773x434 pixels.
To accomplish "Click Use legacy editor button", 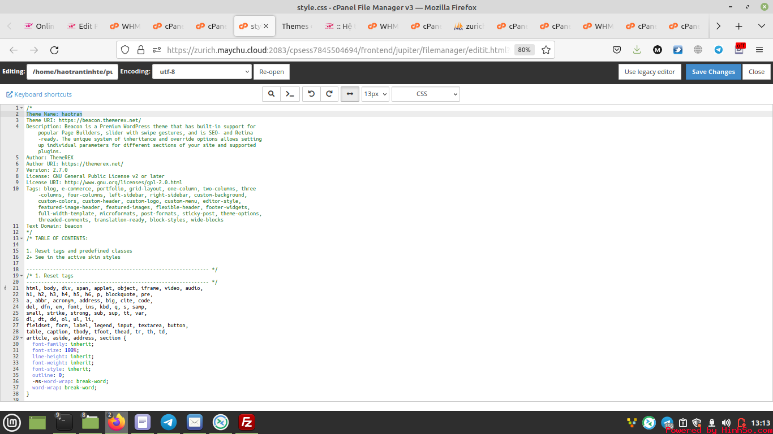I will (x=650, y=72).
